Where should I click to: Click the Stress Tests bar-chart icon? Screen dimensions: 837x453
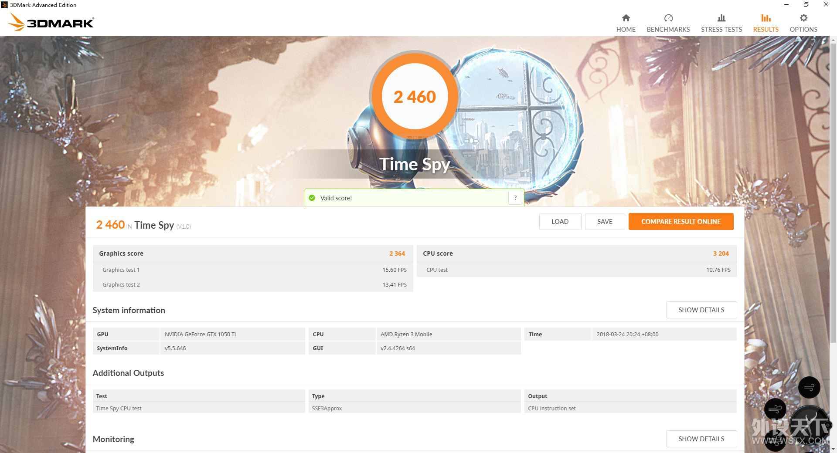[x=721, y=18]
